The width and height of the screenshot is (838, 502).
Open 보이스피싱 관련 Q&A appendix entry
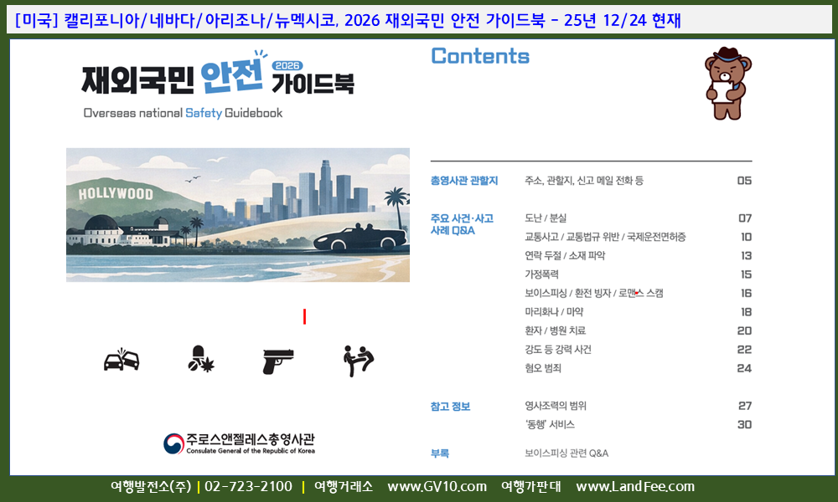point(566,453)
